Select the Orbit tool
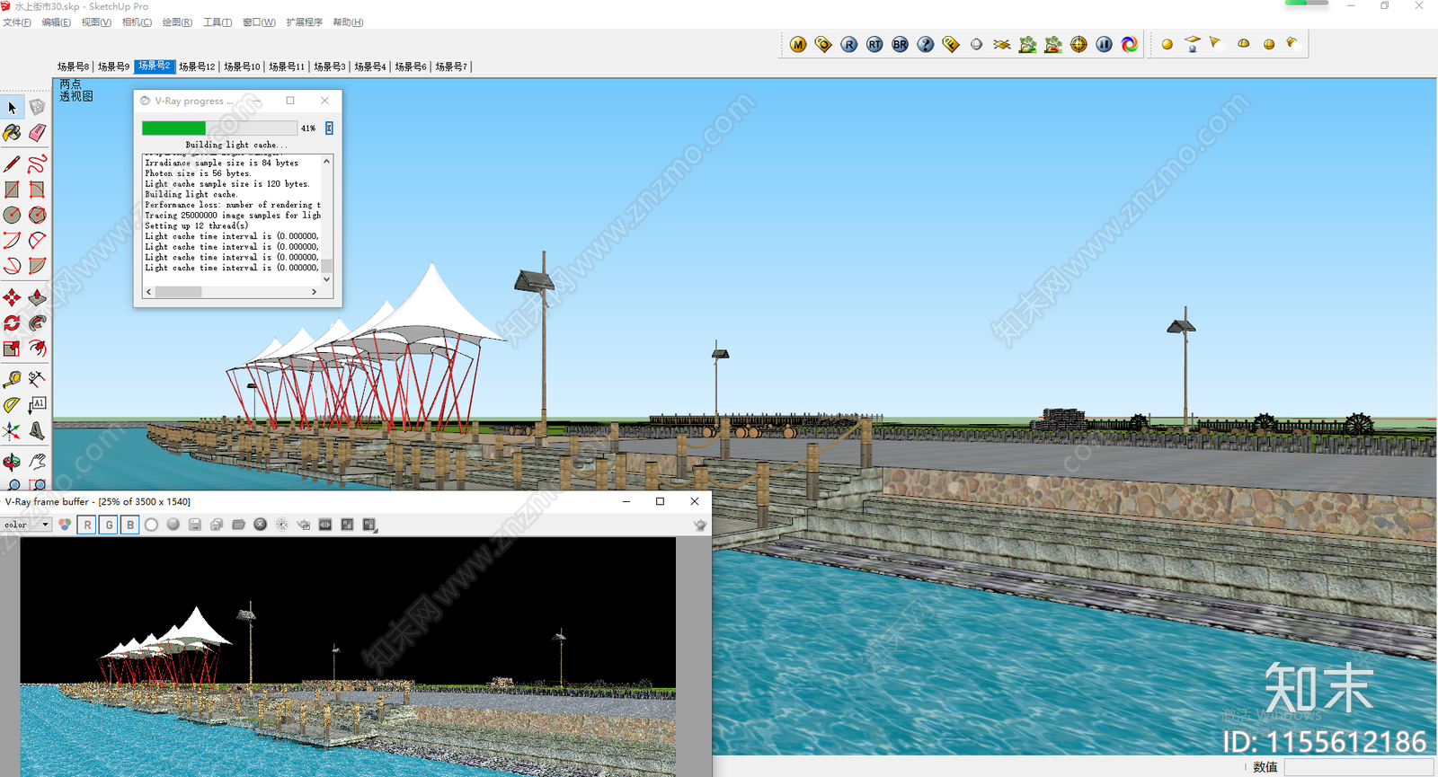The height and width of the screenshot is (777, 1438). point(12,463)
